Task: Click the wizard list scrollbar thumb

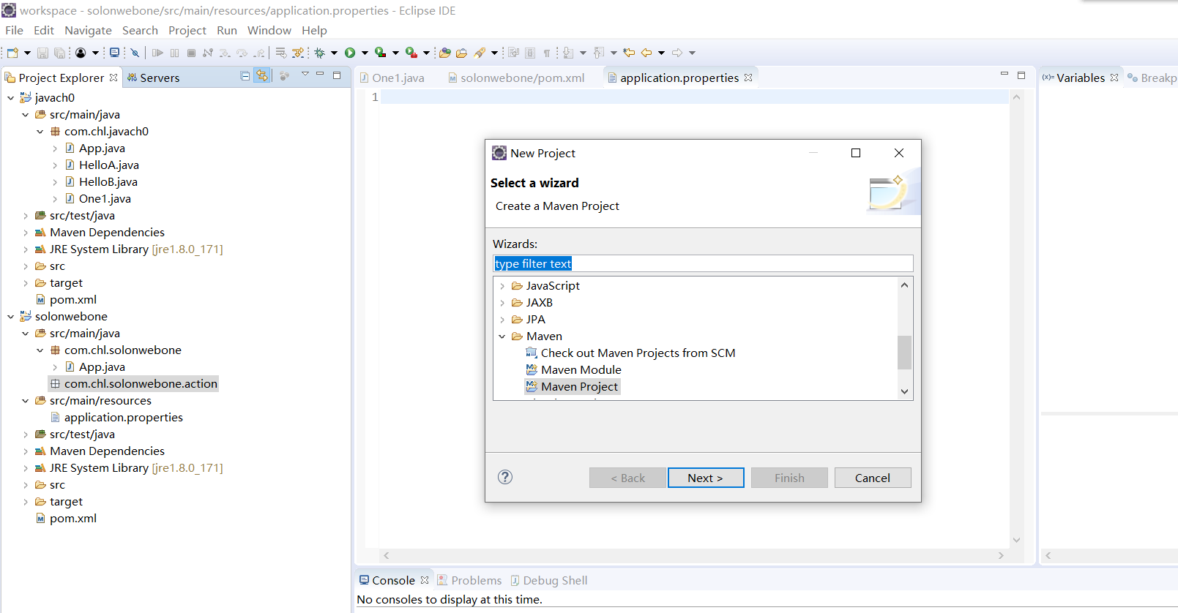Action: 904,353
